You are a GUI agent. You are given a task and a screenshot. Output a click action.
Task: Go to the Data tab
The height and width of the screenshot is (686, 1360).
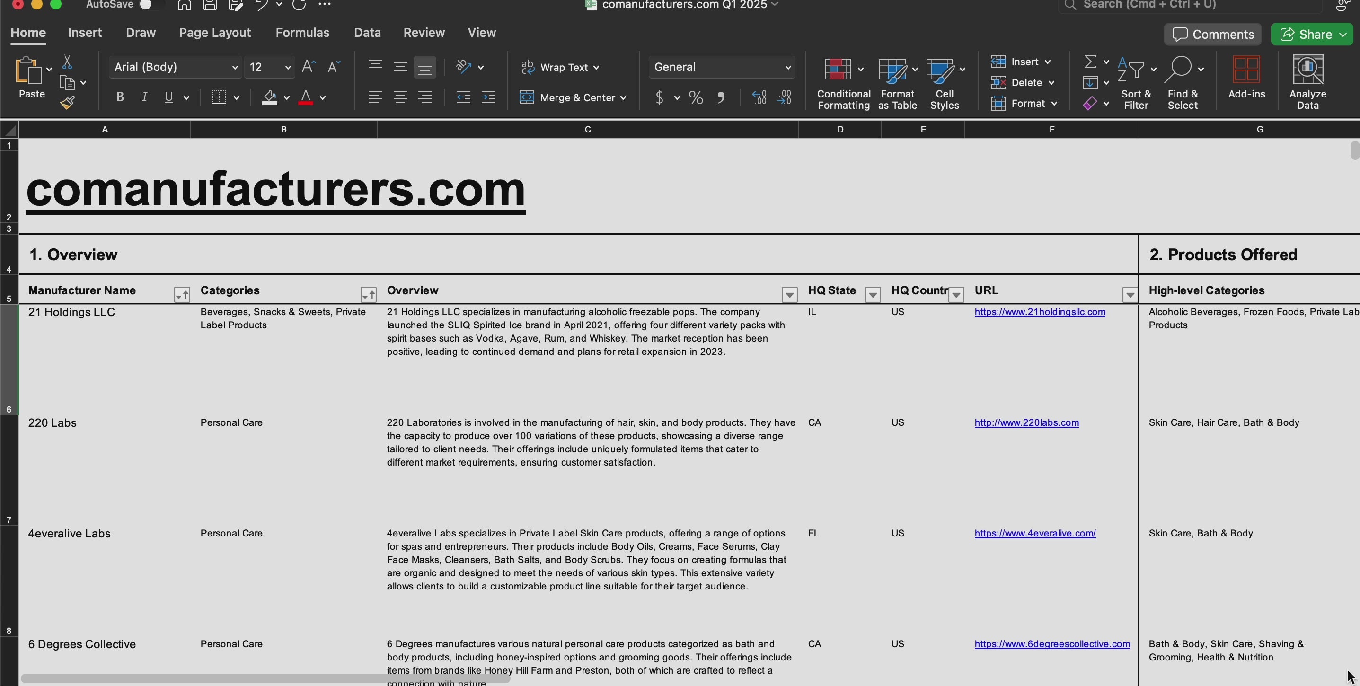point(368,33)
